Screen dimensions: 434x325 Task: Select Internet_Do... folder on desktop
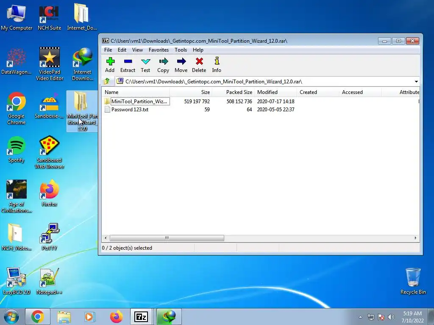[x=82, y=17]
